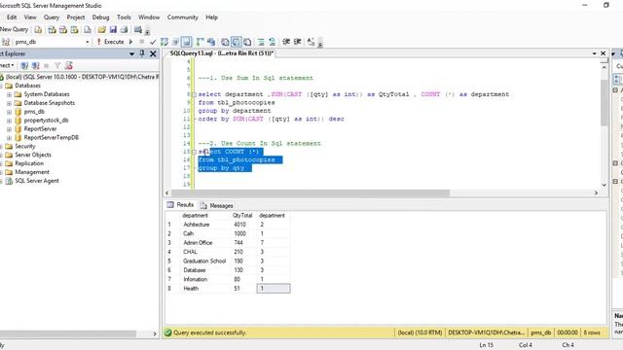Click the Cancel Executing Query stop icon
Viewport: 623px width, 350px height.
142,42
